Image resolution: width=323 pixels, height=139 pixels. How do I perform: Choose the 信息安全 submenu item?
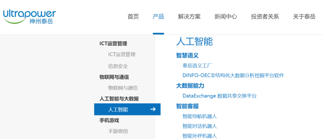pos(118,66)
